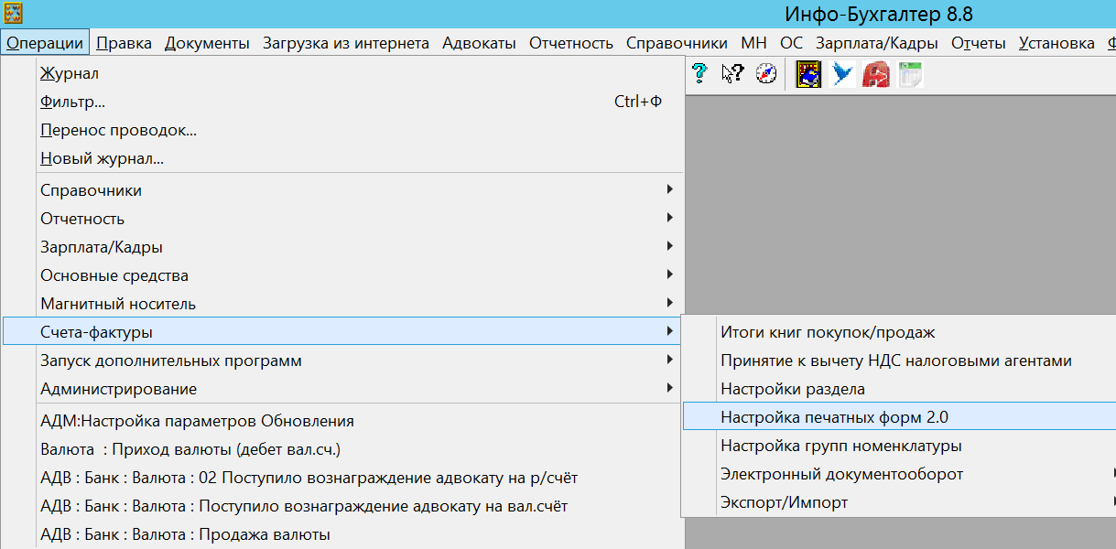This screenshot has width=1116, height=549.
Task: Open the Отчетность menu in menu bar
Action: pyautogui.click(x=571, y=43)
